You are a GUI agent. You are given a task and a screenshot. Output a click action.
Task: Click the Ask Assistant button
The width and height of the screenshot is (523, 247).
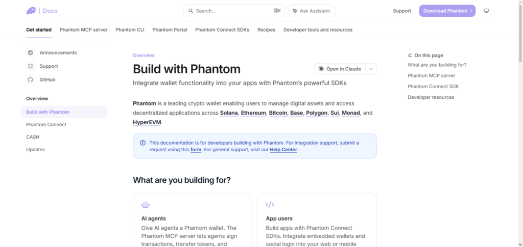point(312,11)
